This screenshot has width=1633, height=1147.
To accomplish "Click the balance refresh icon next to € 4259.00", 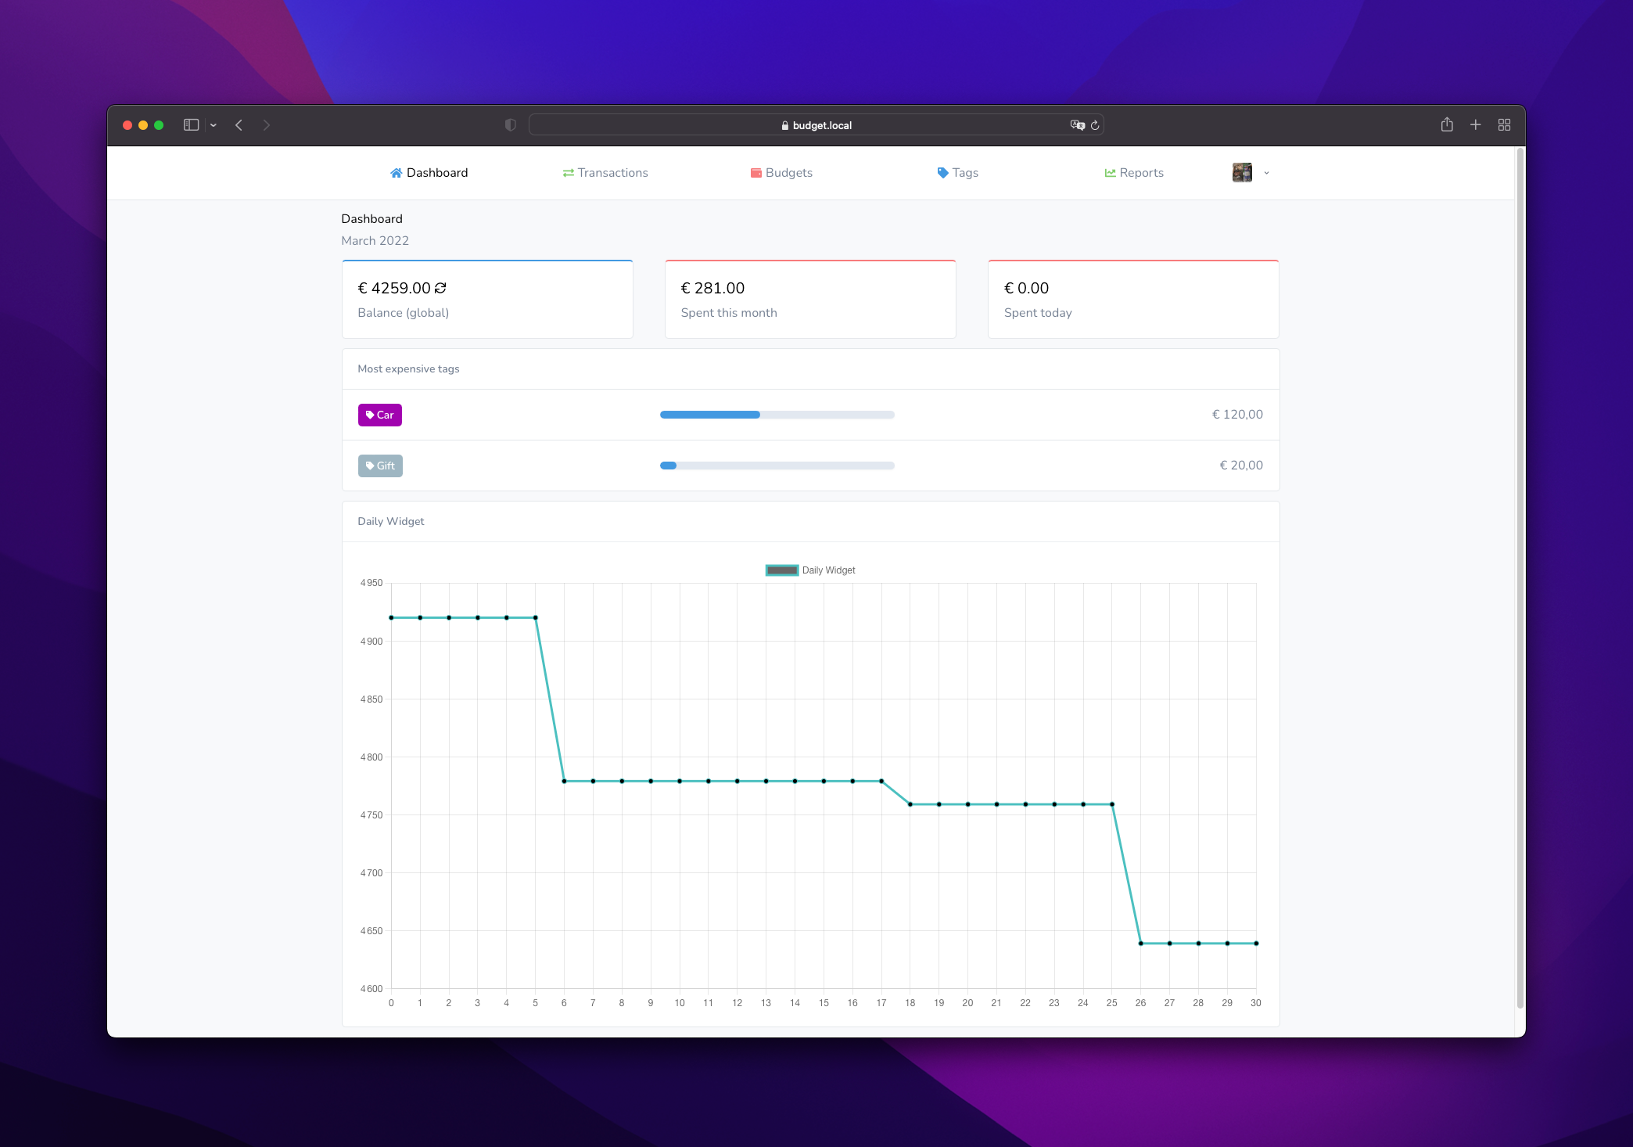I will [440, 288].
